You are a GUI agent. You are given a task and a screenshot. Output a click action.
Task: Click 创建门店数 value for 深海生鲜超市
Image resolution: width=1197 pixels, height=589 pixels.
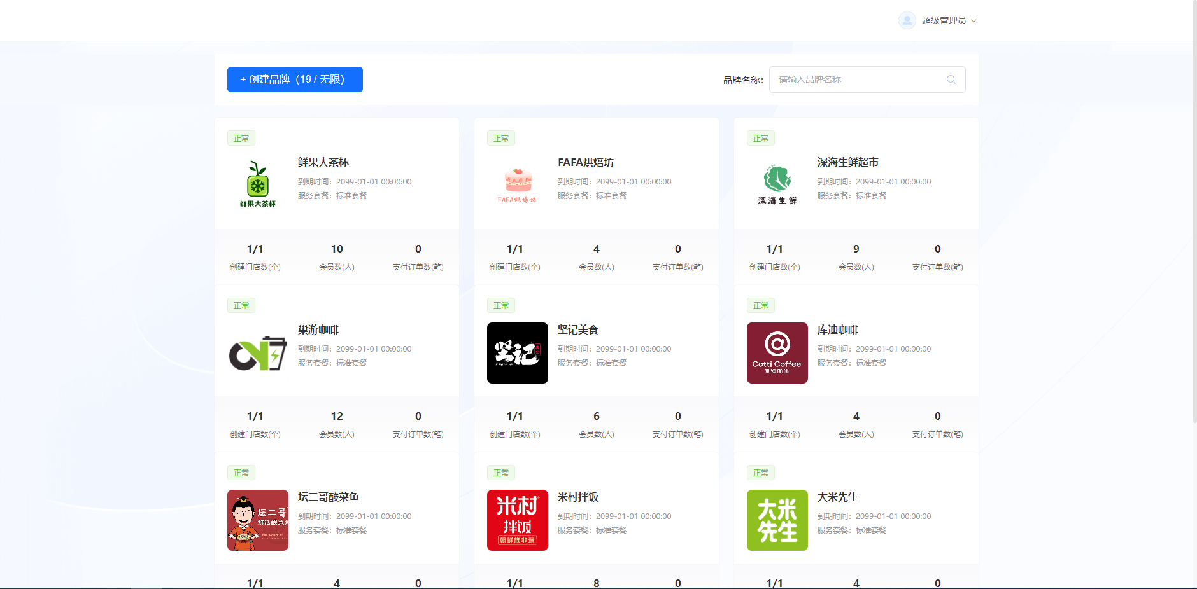pyautogui.click(x=774, y=249)
